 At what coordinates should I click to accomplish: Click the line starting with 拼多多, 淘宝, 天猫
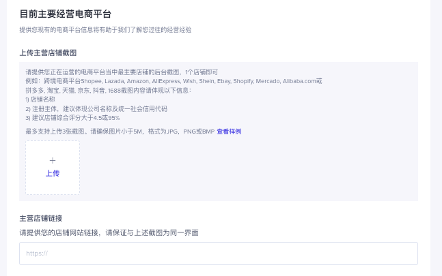click(x=109, y=91)
